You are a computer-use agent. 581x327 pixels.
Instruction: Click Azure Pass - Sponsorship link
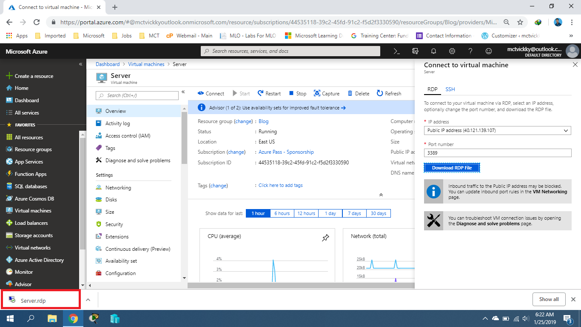coord(286,152)
